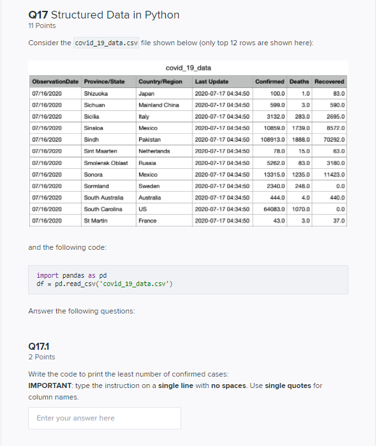Image resolution: width=386 pixels, height=446 pixels.
Task: Click the ObservationDate column header
Action: (56, 82)
